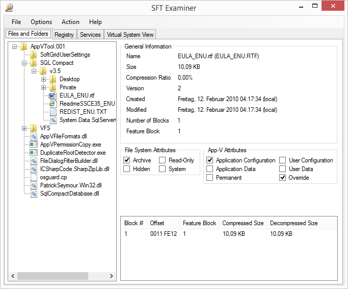
Task: Toggle the System attribute checkbox
Action: click(162, 169)
